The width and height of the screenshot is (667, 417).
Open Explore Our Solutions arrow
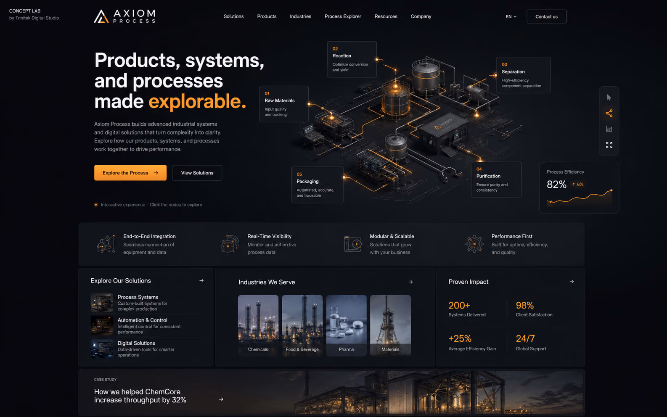pos(201,280)
